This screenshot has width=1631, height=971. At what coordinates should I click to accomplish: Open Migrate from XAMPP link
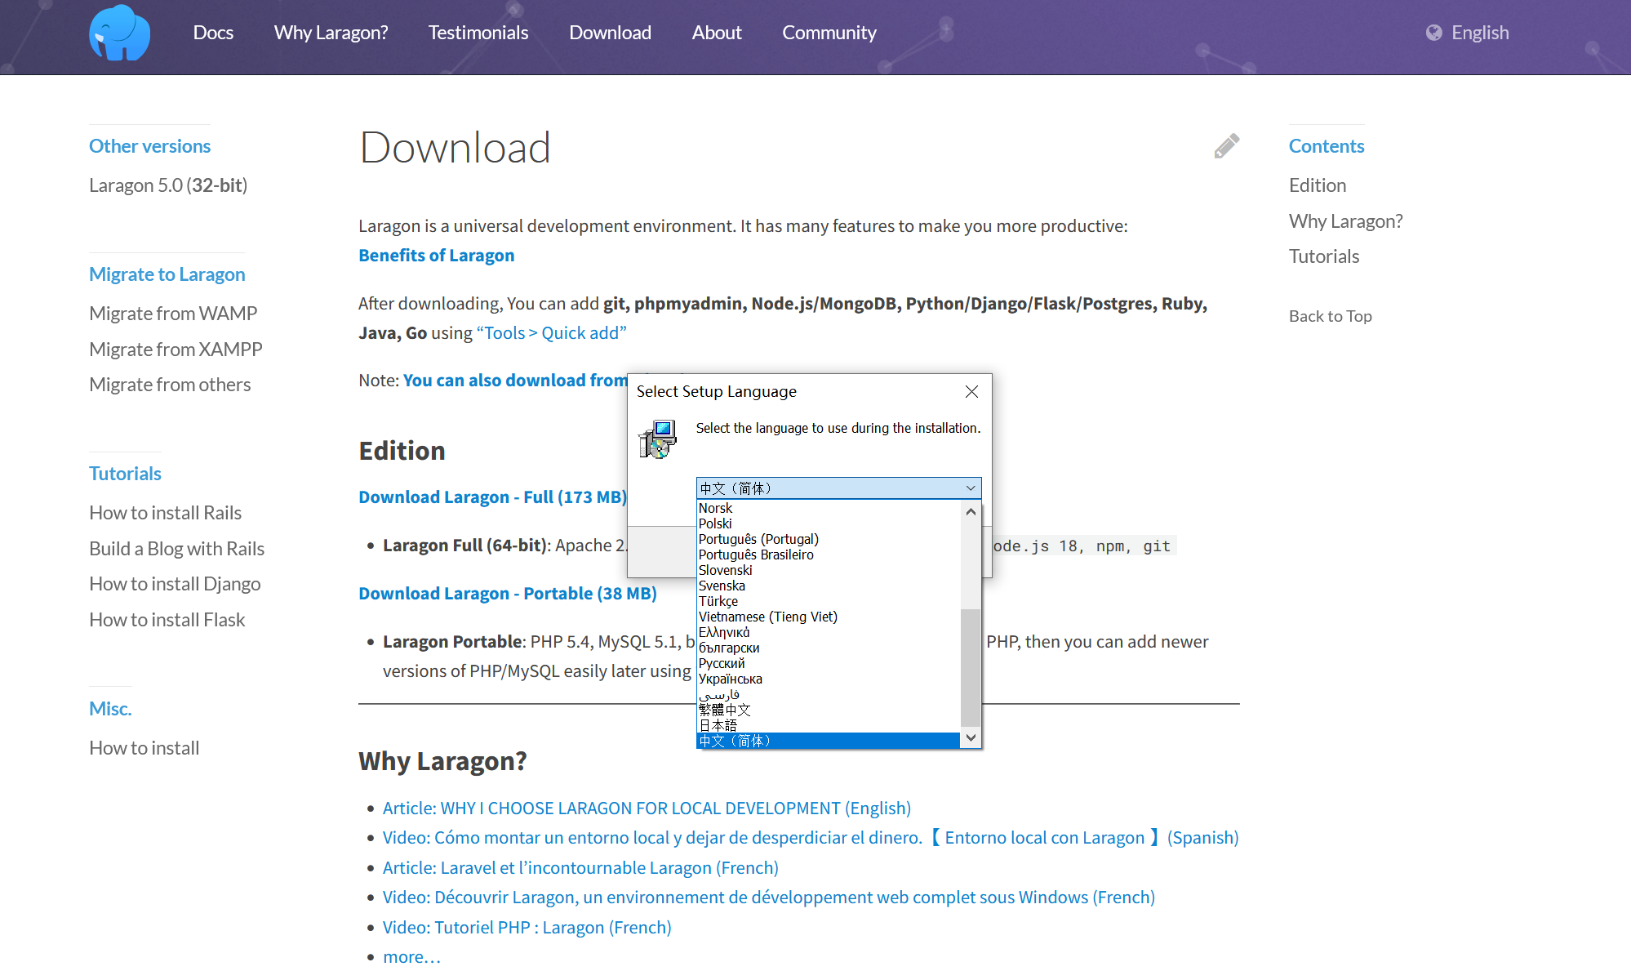click(176, 350)
